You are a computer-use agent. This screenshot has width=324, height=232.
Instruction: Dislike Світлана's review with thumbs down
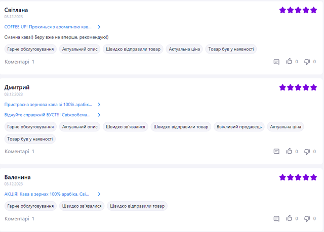307,62
